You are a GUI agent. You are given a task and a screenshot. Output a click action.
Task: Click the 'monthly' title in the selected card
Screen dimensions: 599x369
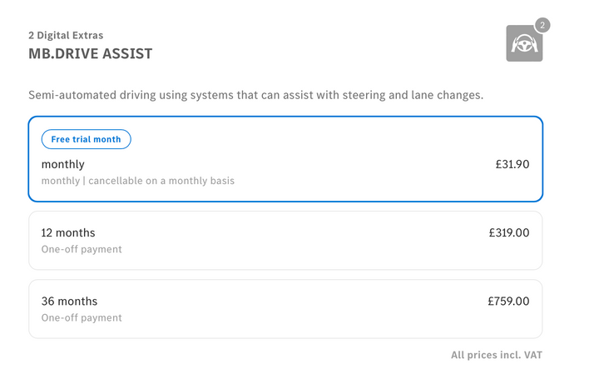click(x=62, y=164)
